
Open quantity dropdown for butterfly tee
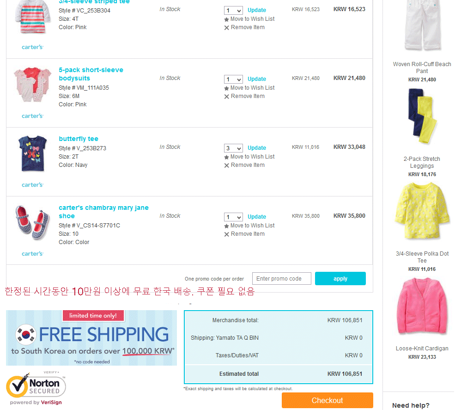point(234,148)
